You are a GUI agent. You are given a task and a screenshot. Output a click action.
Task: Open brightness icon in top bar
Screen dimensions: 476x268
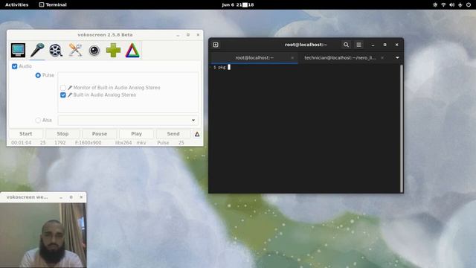[x=435, y=5]
